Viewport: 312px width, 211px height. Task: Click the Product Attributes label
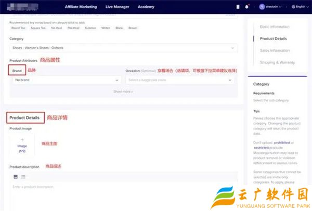[x=23, y=60]
